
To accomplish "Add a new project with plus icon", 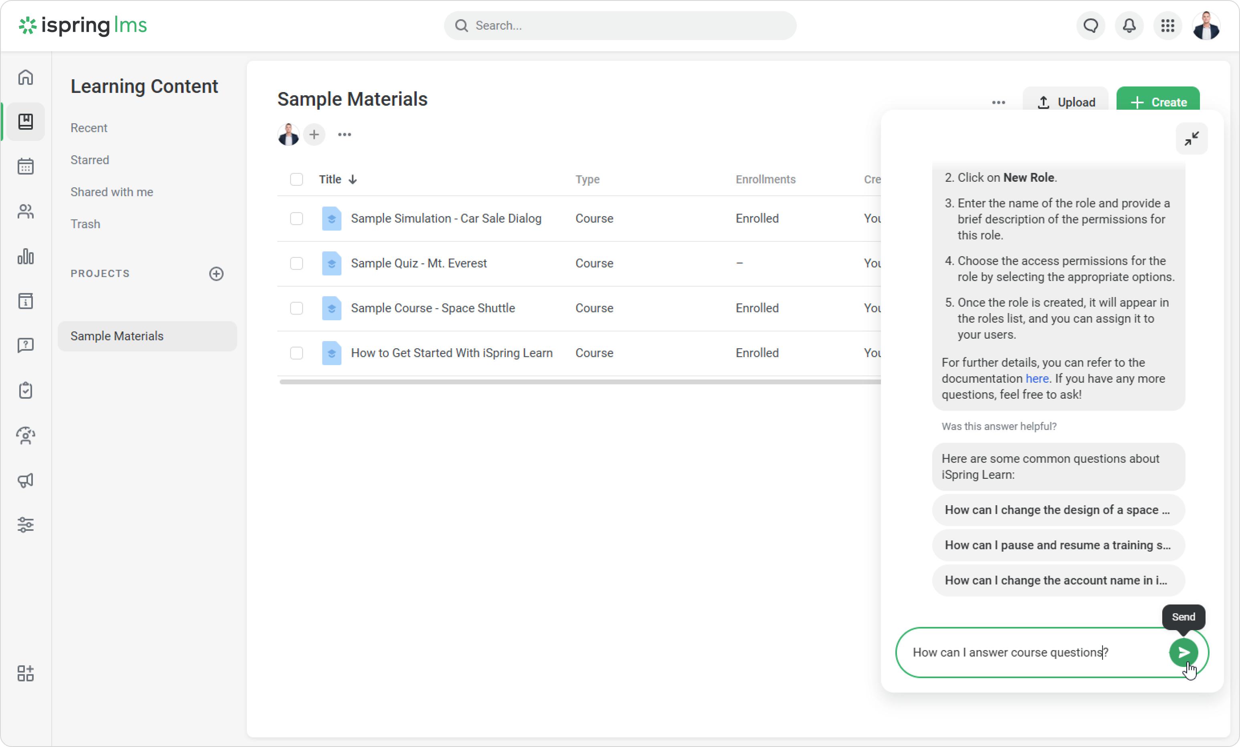I will [x=216, y=273].
